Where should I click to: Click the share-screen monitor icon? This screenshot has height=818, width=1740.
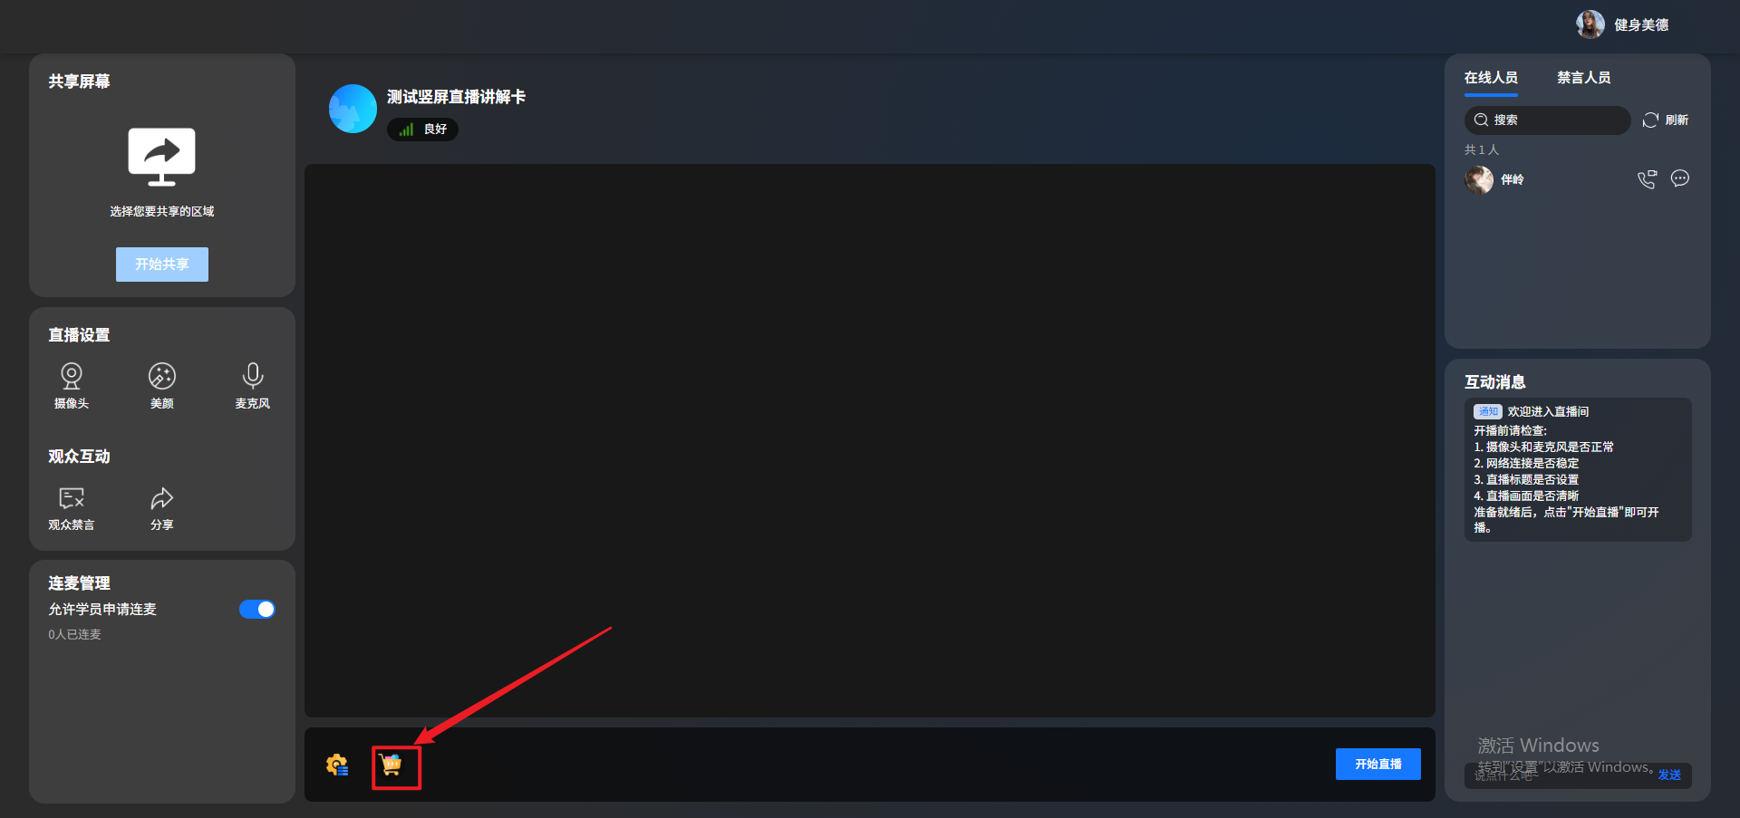[x=162, y=157]
